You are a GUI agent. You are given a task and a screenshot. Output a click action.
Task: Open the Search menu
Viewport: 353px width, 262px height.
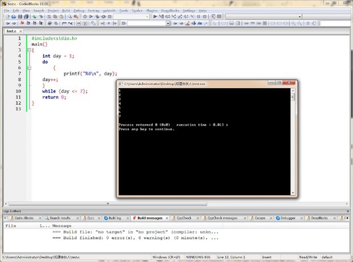39,11
